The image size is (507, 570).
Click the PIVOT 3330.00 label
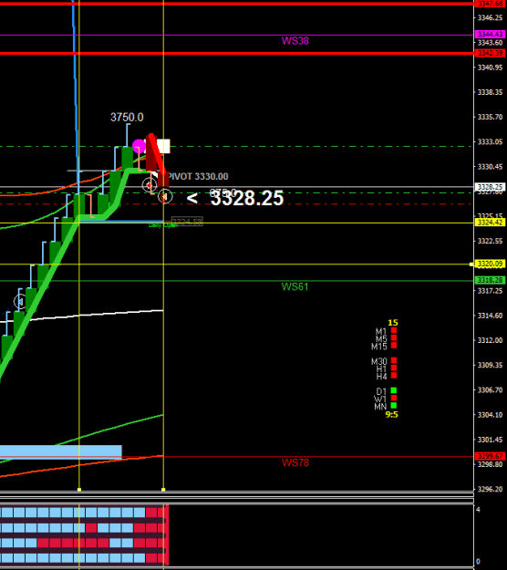(199, 177)
